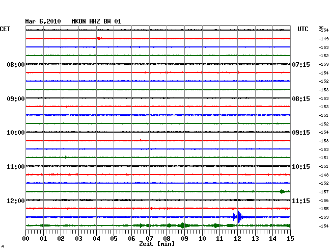Click the DC offset value "-157"
Screen dimensions: 331x252
[x=323, y=192]
